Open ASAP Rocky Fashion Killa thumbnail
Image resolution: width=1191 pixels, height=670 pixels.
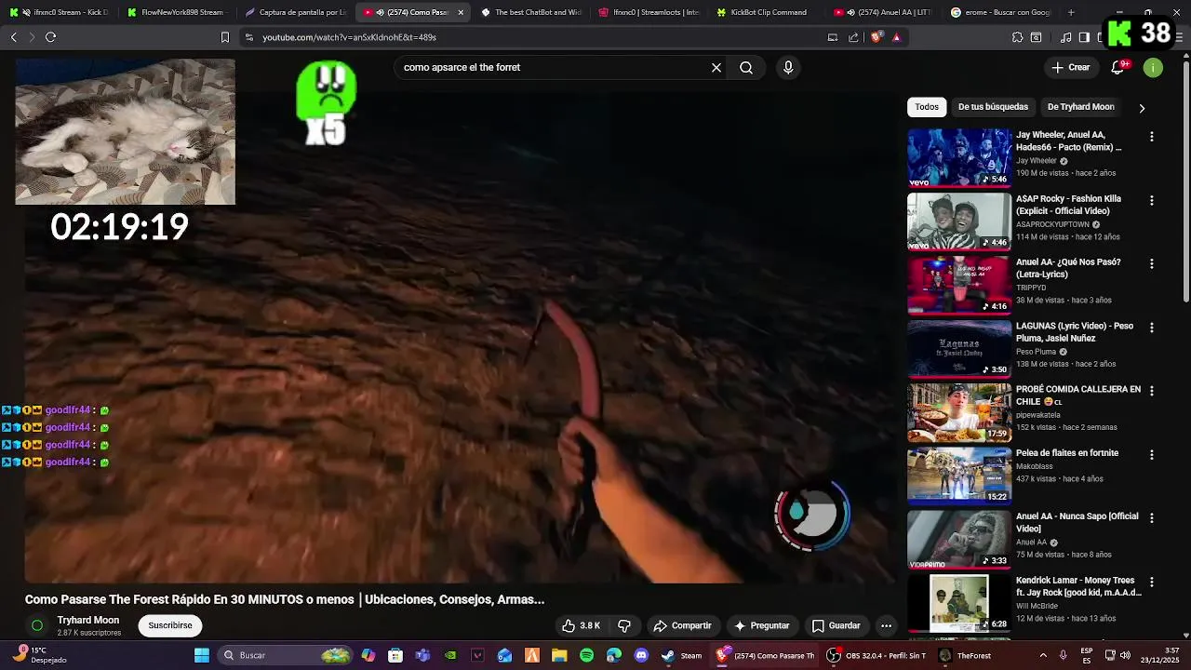coord(958,221)
